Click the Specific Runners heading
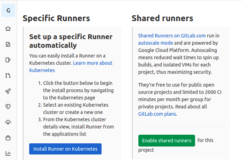This screenshot has width=242, height=160. [x=56, y=18]
